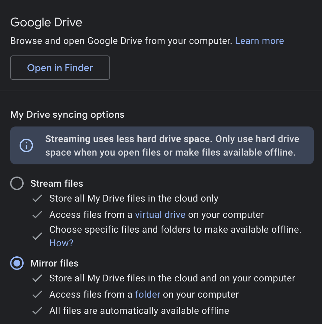Select the Stream files radio button
This screenshot has height=324, width=322.
17,183
